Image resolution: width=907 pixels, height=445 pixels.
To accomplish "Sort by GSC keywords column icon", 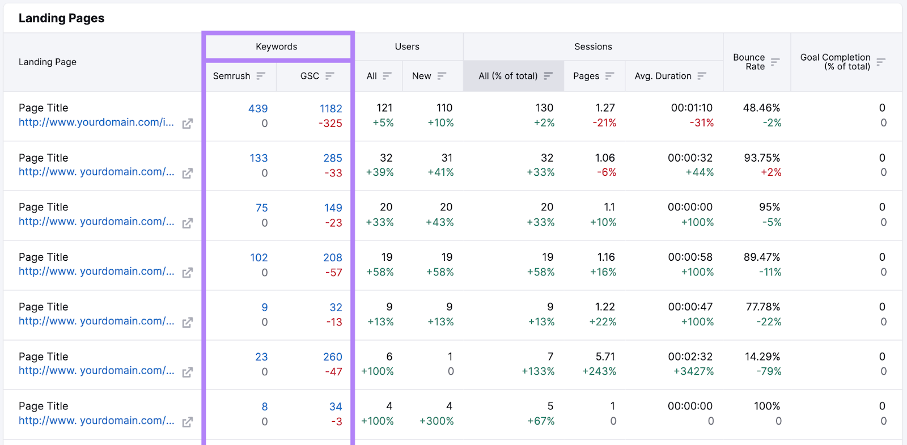I will tap(330, 76).
